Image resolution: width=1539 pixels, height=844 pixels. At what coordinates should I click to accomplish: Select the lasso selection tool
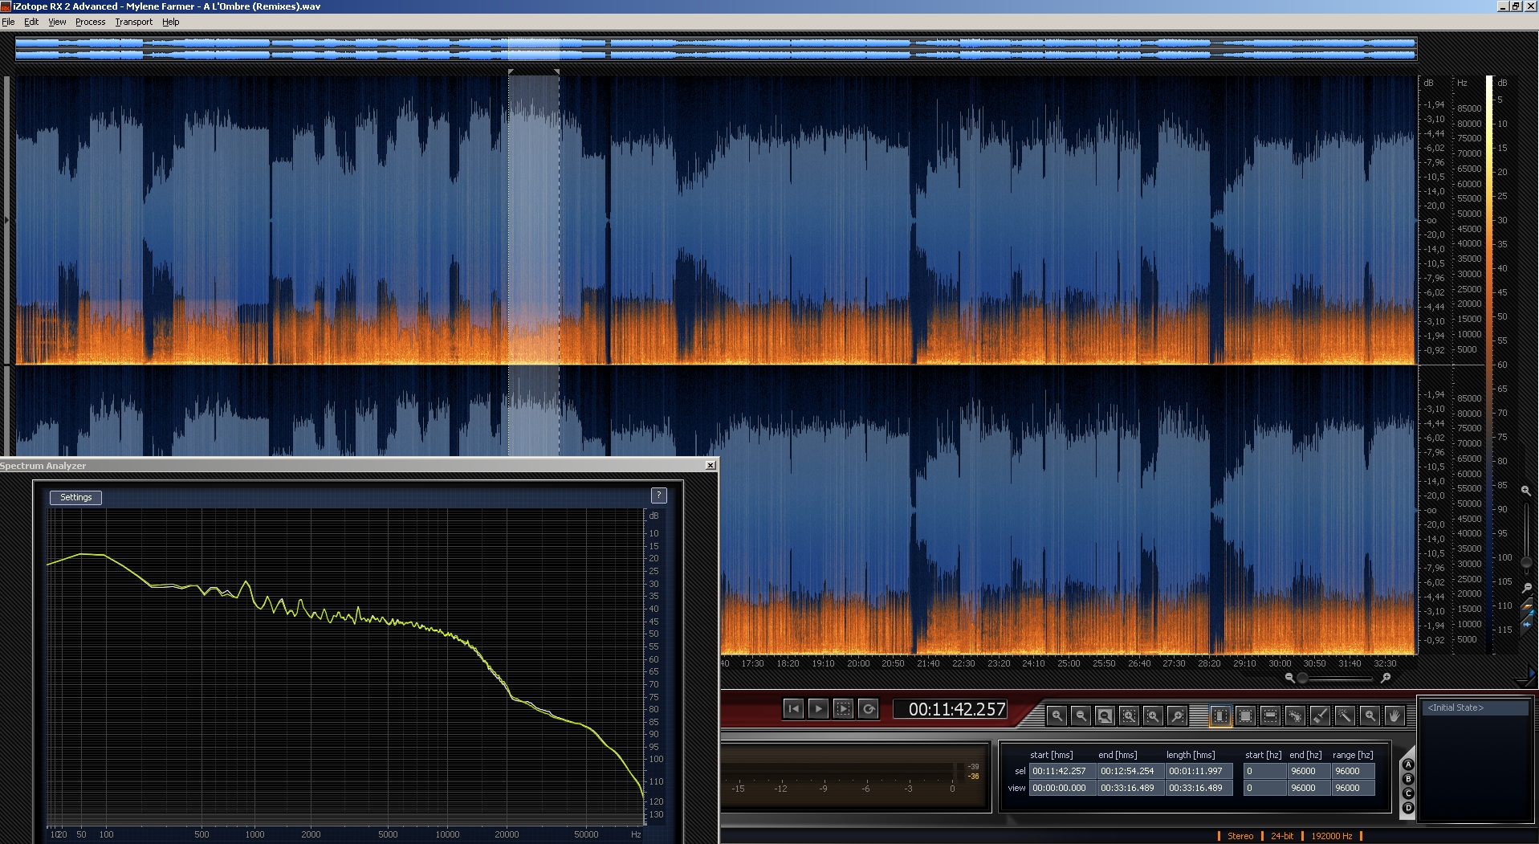(x=1295, y=715)
